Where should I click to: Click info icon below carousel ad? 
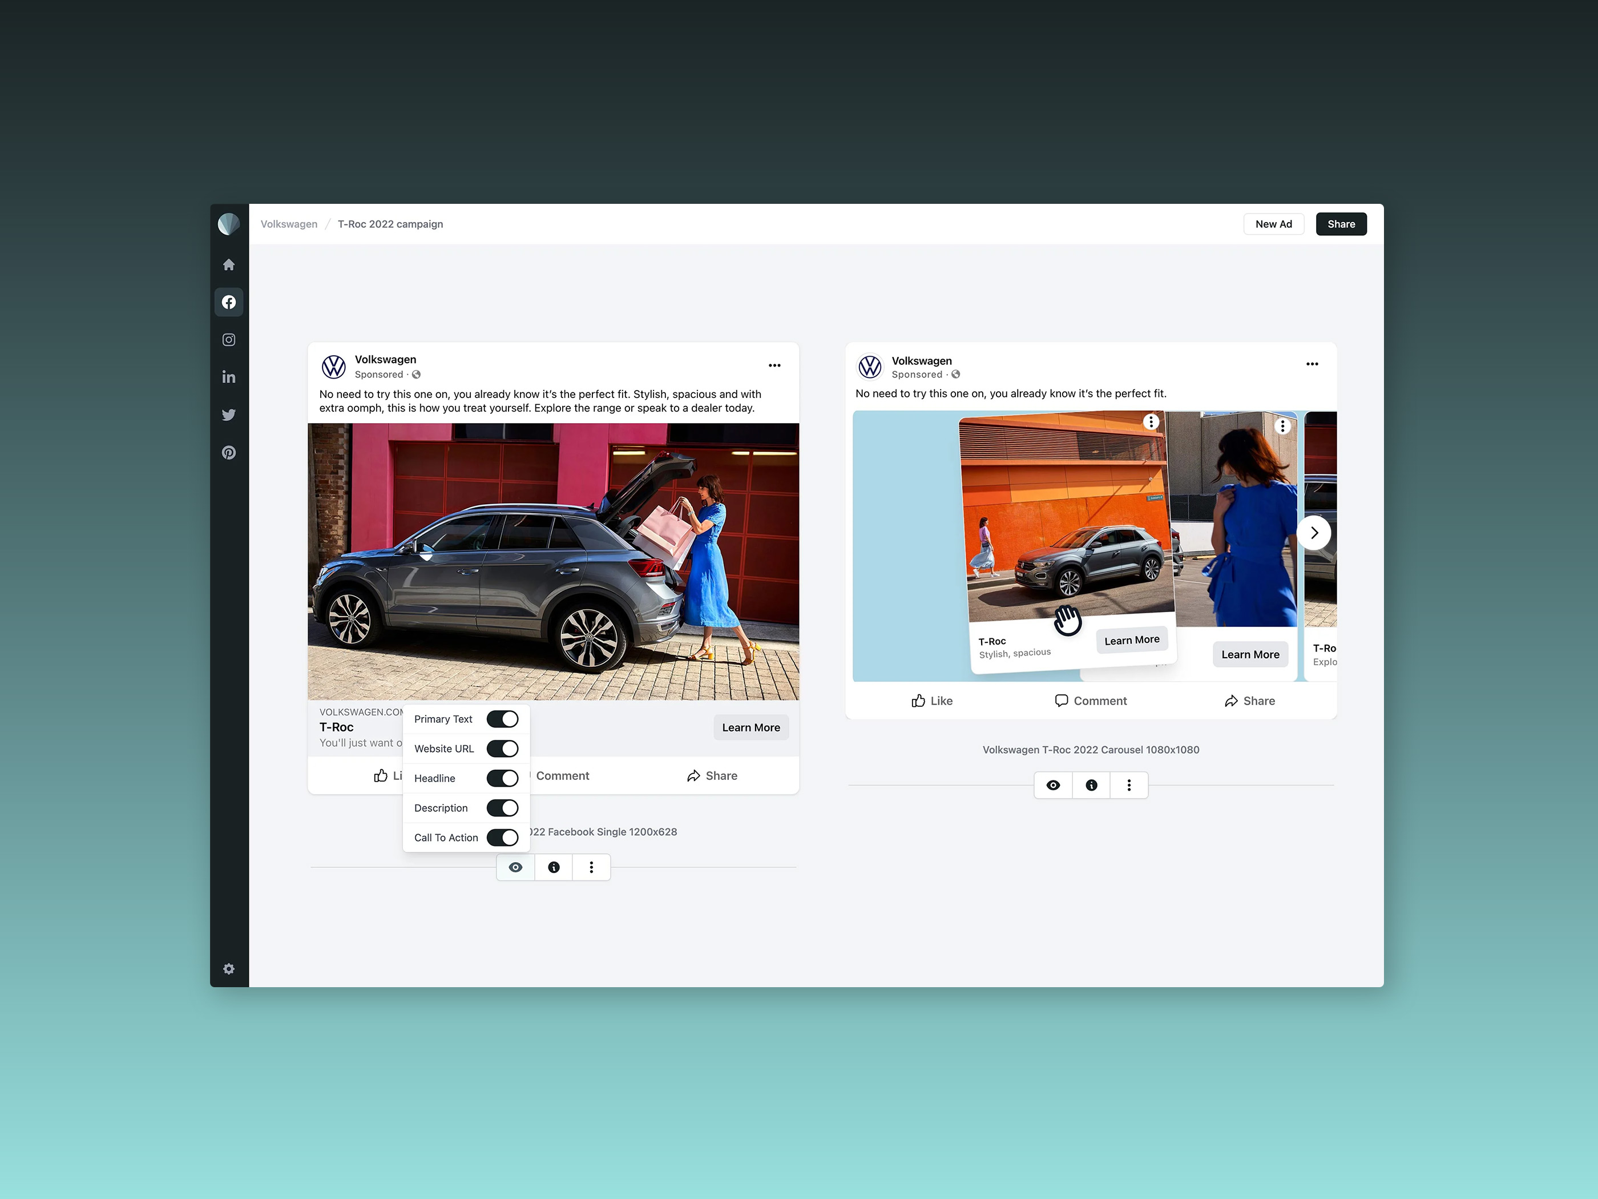pos(1091,786)
